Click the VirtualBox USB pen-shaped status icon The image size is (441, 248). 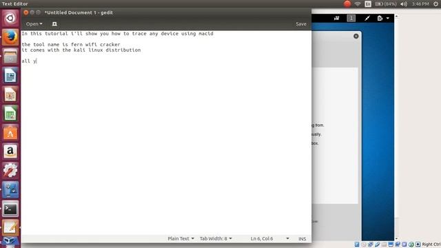[x=377, y=245]
